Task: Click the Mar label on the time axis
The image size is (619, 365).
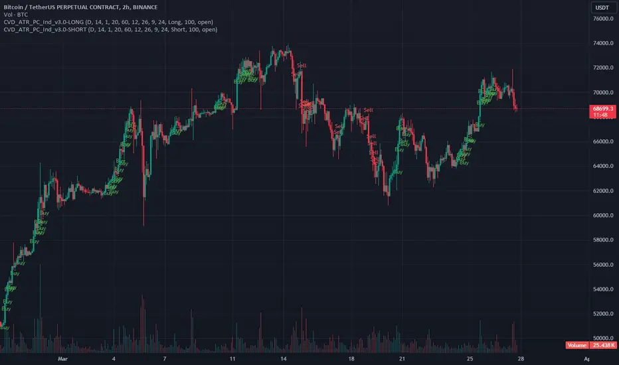Action: click(63, 358)
